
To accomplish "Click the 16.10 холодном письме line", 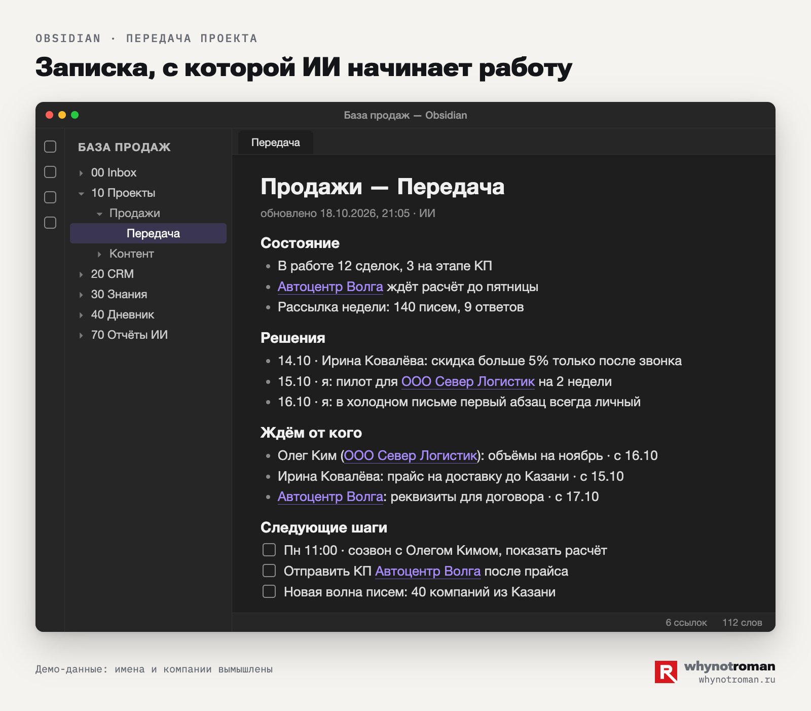I will 459,402.
